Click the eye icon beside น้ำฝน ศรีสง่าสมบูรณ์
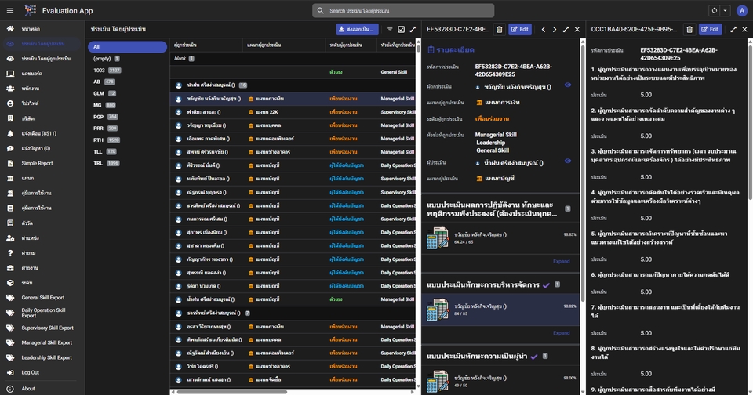753x395 pixels. (x=568, y=161)
